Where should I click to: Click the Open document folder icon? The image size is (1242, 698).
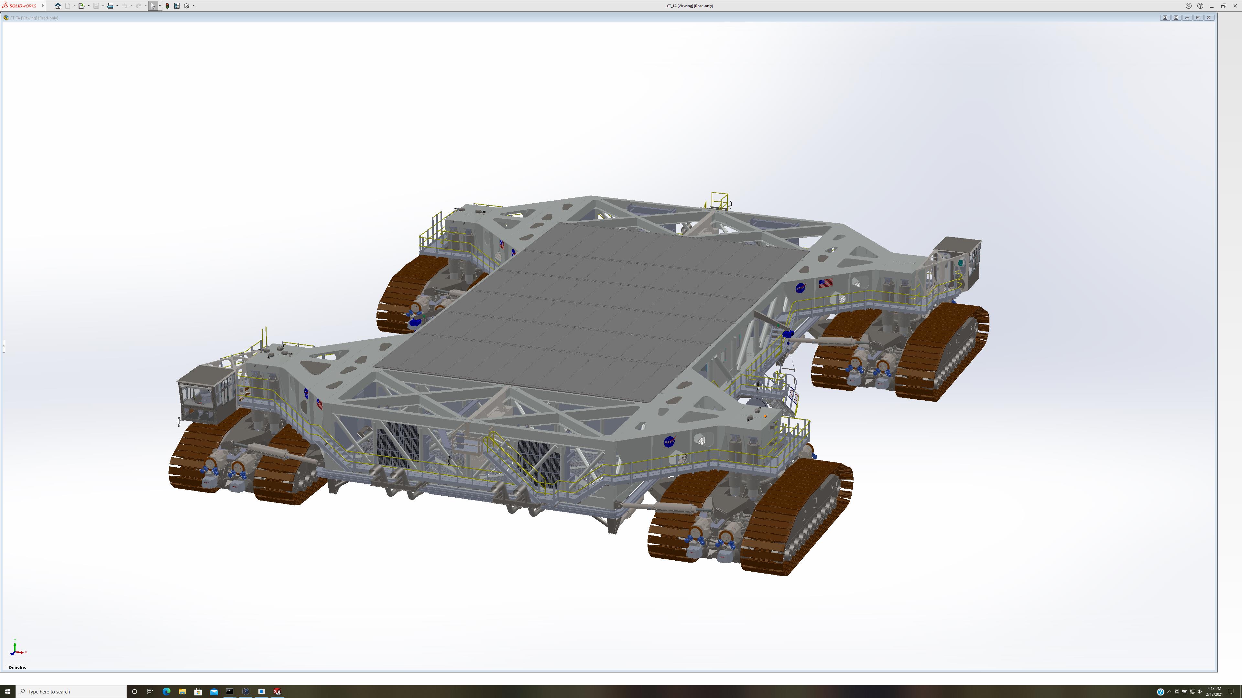click(x=82, y=6)
